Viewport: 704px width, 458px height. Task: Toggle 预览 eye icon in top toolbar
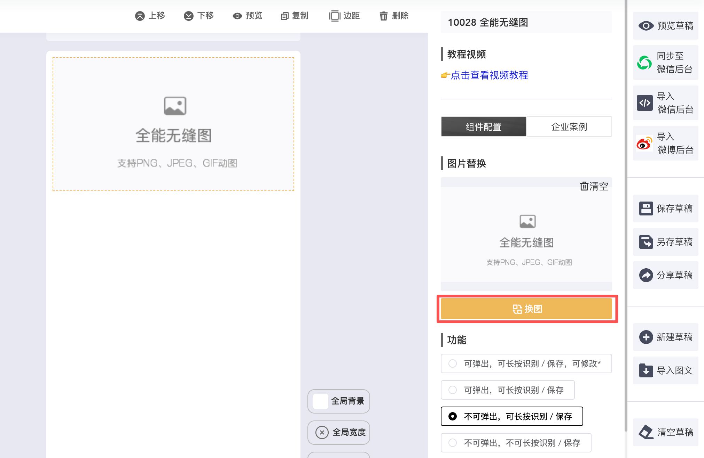click(x=237, y=16)
